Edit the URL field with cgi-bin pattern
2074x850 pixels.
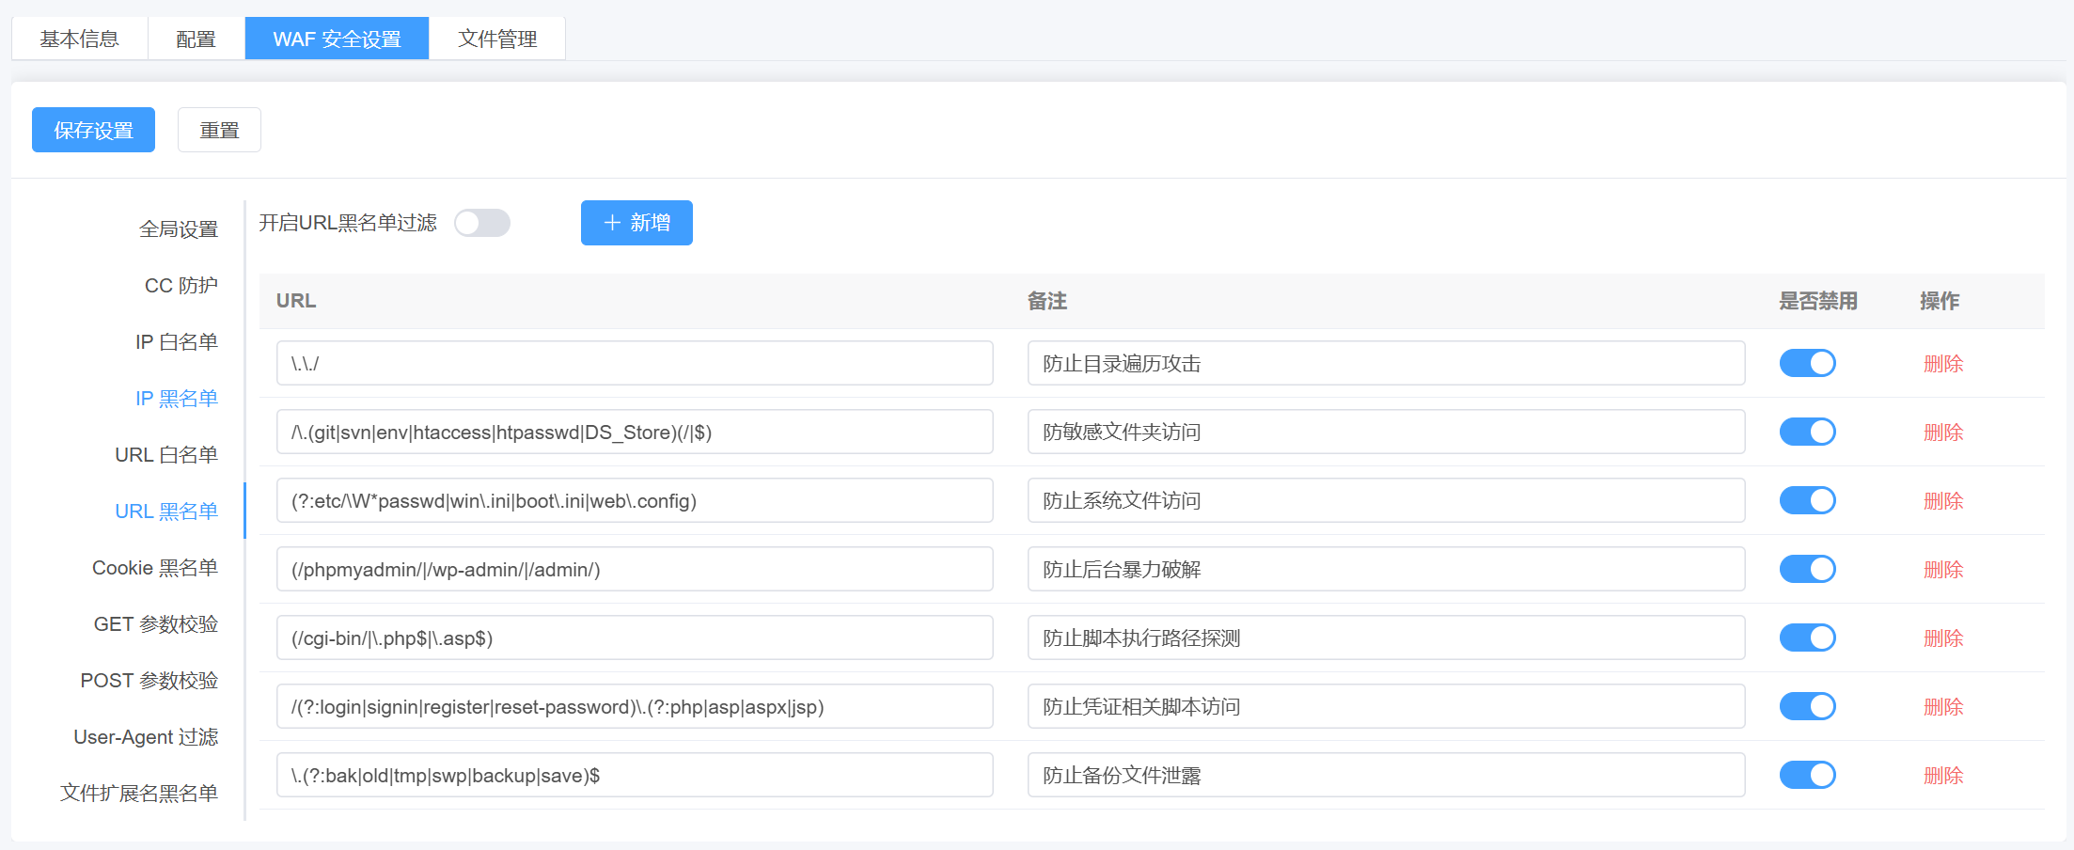tap(635, 637)
